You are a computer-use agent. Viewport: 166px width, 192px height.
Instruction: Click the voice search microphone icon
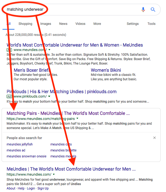[x=143, y=9]
